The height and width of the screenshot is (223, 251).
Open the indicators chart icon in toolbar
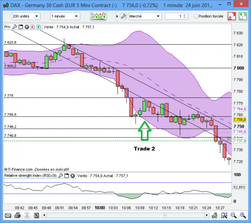pos(98,16)
